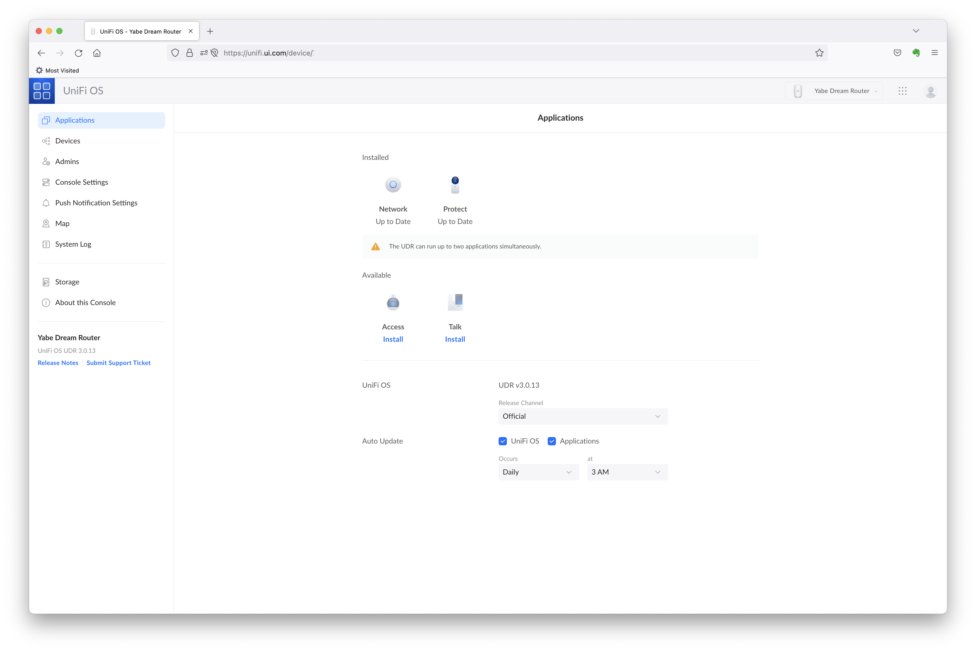Open the Release Notes link
Viewport: 976px width, 652px height.
[58, 363]
